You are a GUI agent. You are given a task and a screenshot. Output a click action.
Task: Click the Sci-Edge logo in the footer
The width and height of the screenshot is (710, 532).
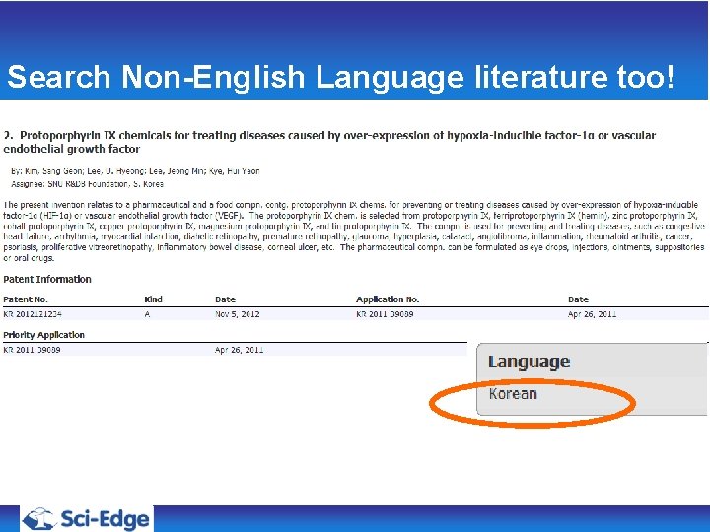click(87, 518)
